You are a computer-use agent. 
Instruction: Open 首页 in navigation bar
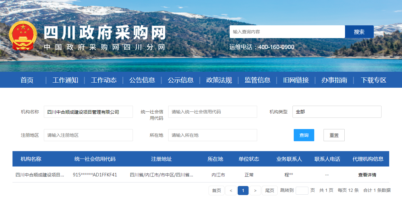(x=27, y=80)
